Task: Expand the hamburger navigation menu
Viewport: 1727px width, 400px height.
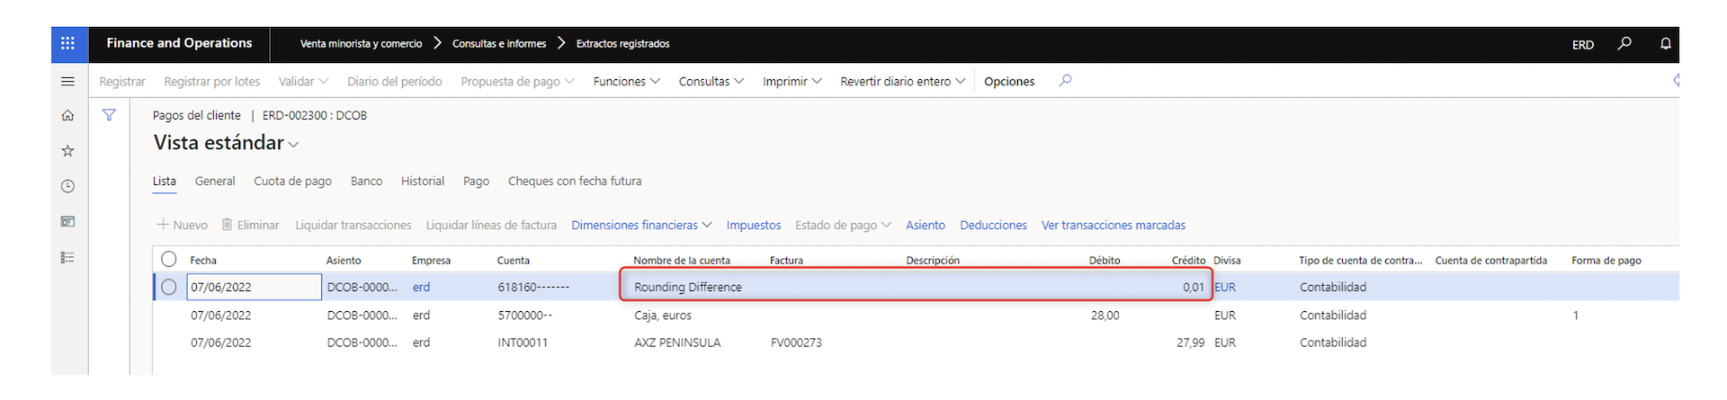Action: pos(67,81)
